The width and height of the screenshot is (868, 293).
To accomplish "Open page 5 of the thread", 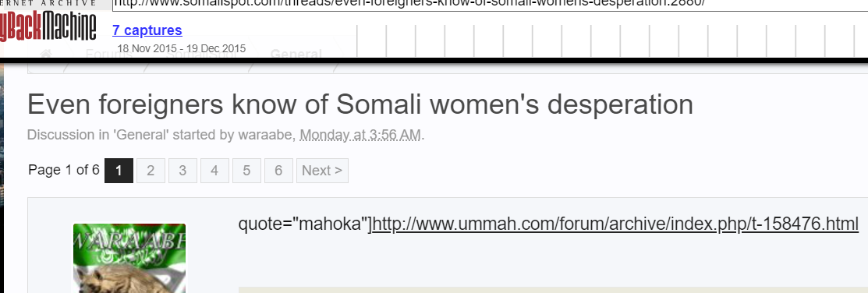I will (x=247, y=171).
